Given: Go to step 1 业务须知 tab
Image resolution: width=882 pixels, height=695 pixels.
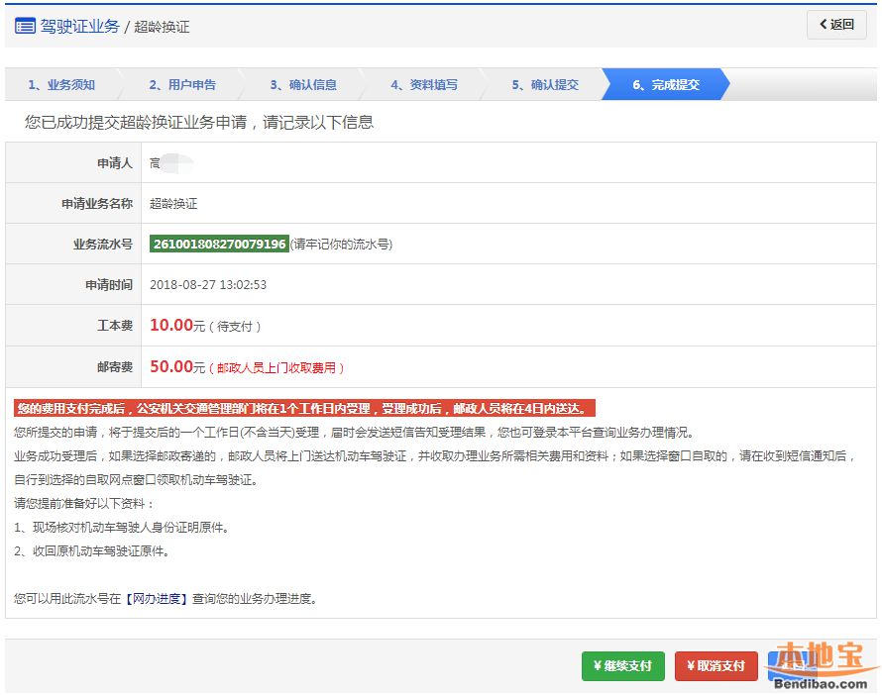Looking at the screenshot, I should (61, 85).
